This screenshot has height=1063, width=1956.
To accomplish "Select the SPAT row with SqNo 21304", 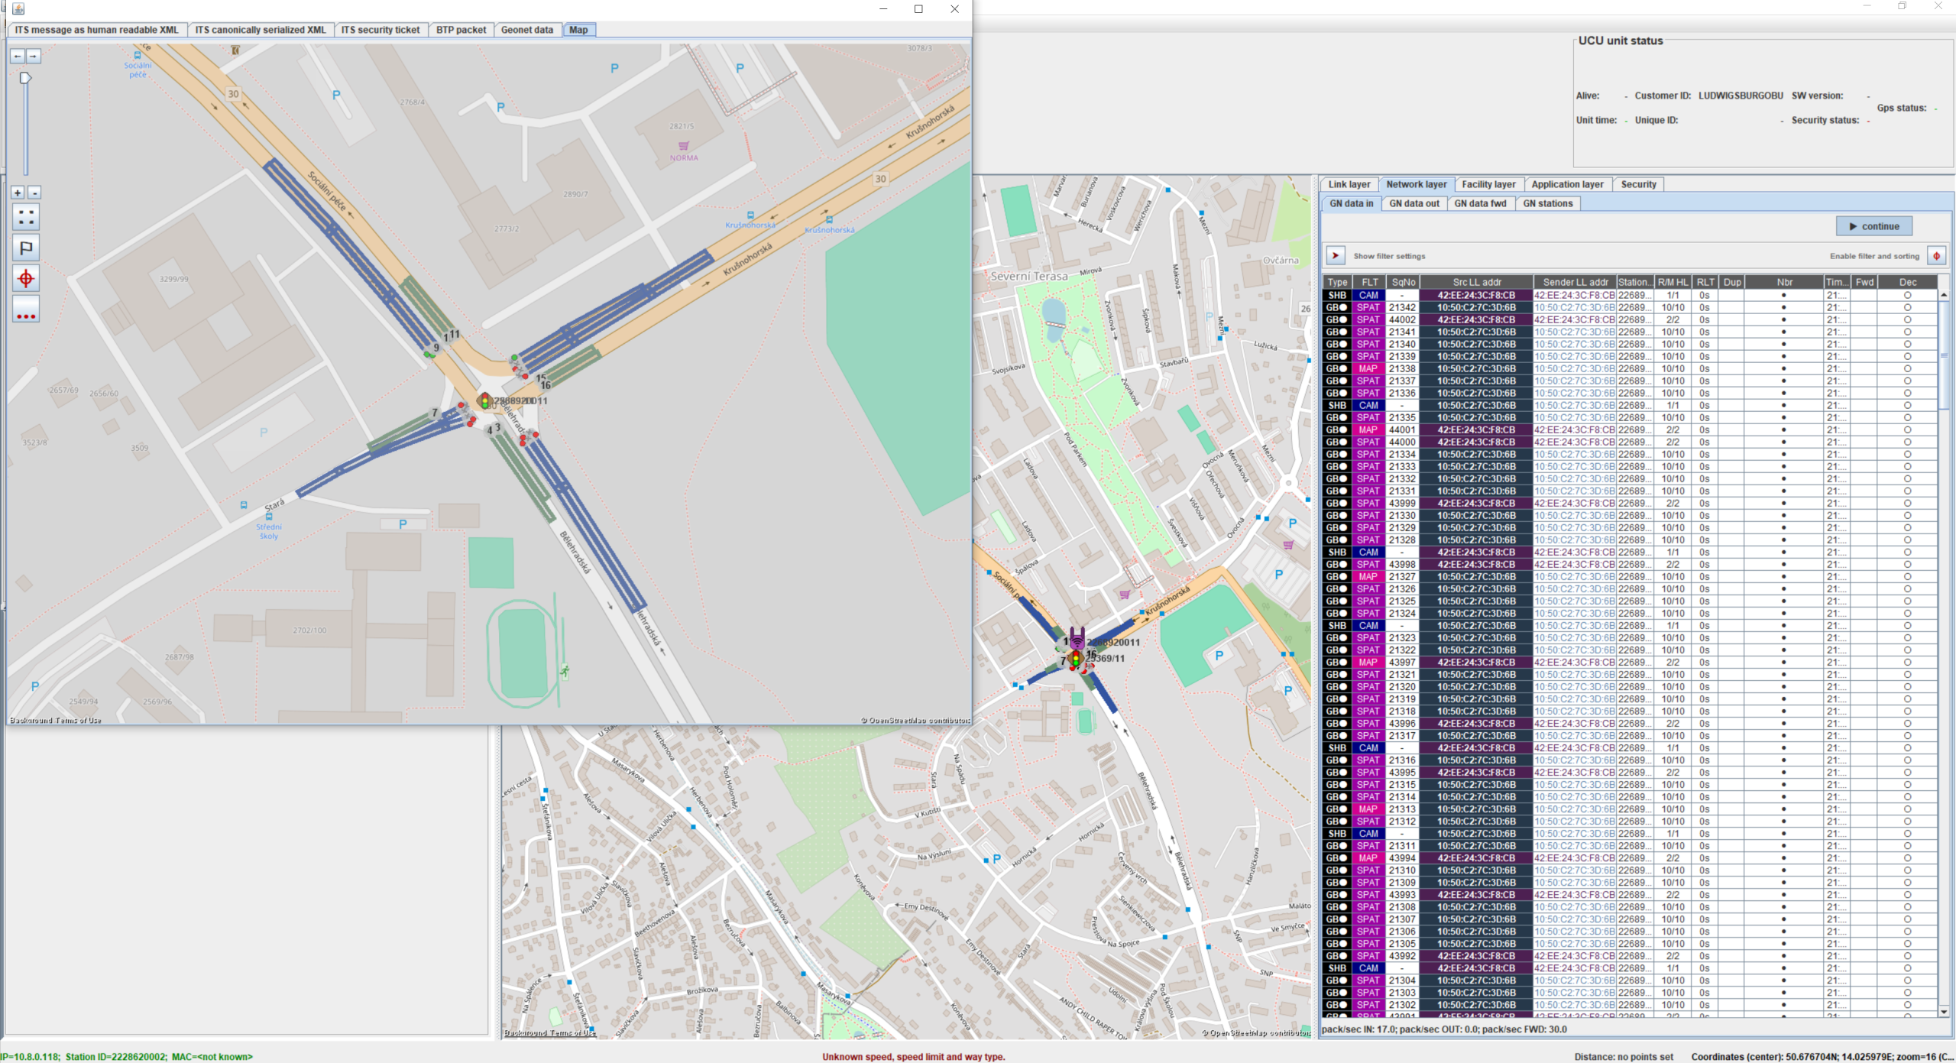I will 1631,980.
